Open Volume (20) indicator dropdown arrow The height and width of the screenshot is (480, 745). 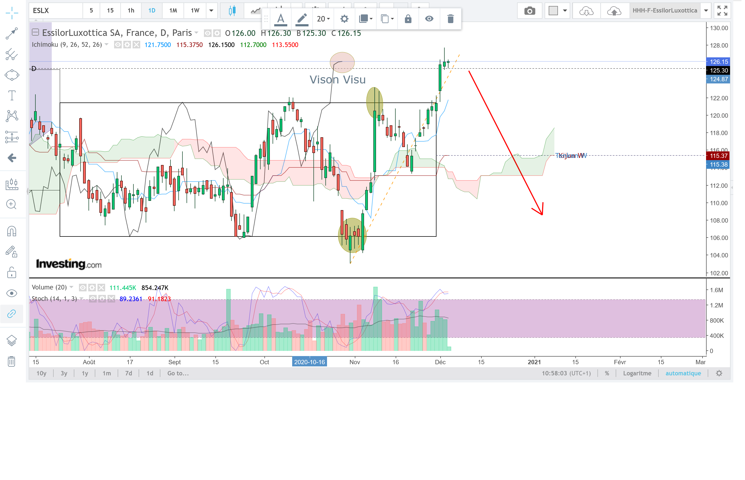point(71,287)
